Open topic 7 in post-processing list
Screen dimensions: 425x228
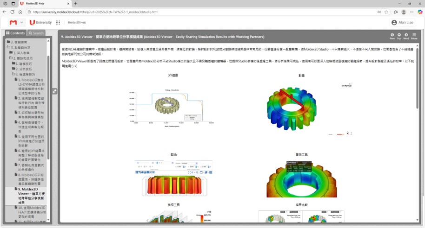[31, 167]
